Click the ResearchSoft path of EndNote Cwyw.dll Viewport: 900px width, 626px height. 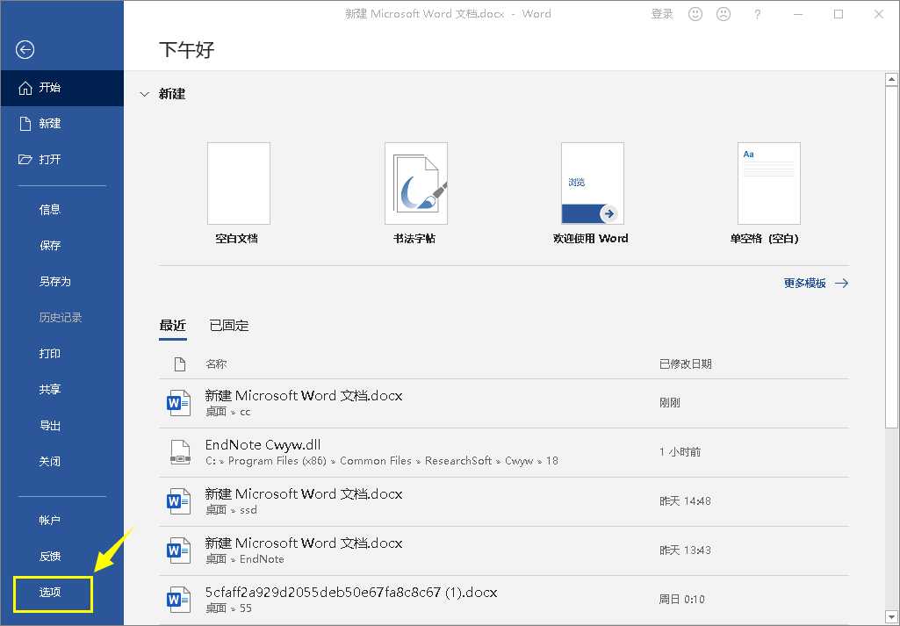[458, 461]
